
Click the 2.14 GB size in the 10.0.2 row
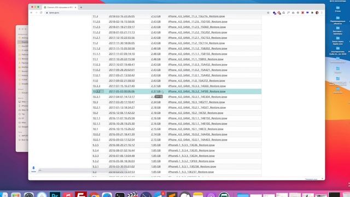click(156, 134)
